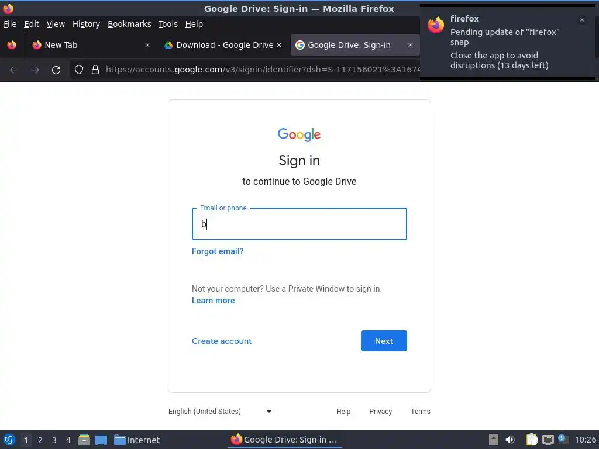Click the Firefox logo in title bar
Screen dimensions: 599x449
pos(8,8)
